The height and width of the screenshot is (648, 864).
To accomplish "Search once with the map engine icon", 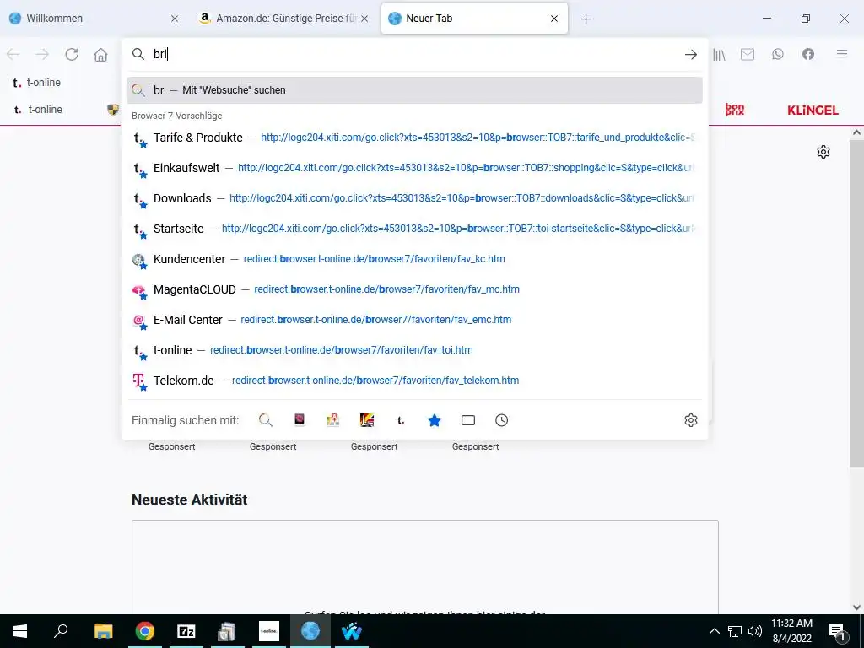I will click(332, 420).
